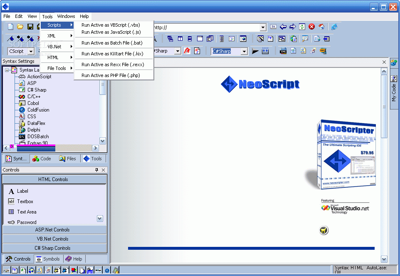
Task: Click the Save floppy disk icon
Action: coord(30,27)
